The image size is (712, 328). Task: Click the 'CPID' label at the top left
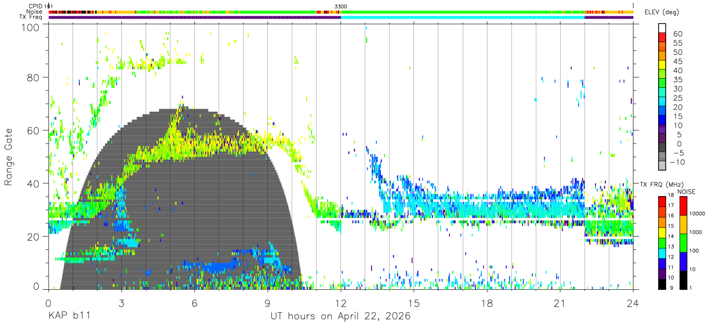coord(36,6)
